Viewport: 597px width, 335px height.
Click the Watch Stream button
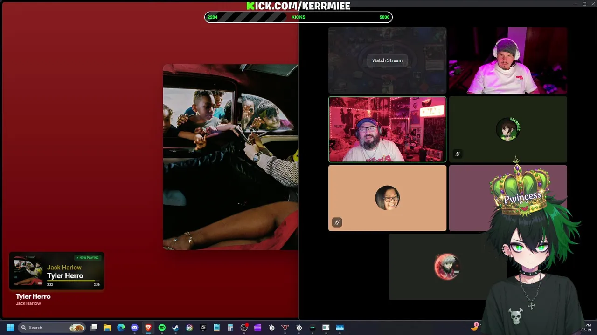387,60
